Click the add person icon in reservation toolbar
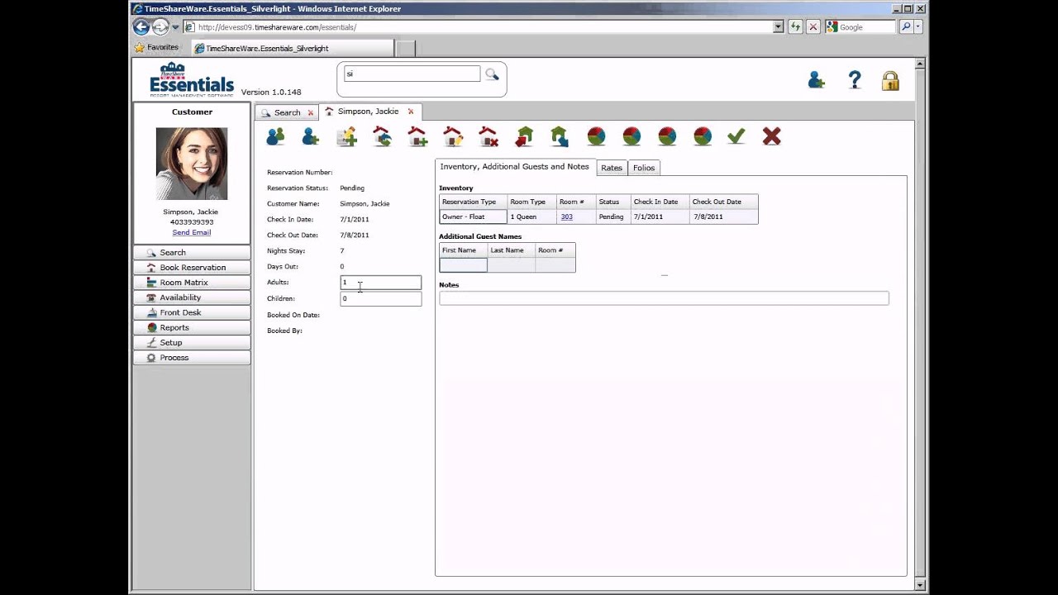1058x595 pixels. 311,136
